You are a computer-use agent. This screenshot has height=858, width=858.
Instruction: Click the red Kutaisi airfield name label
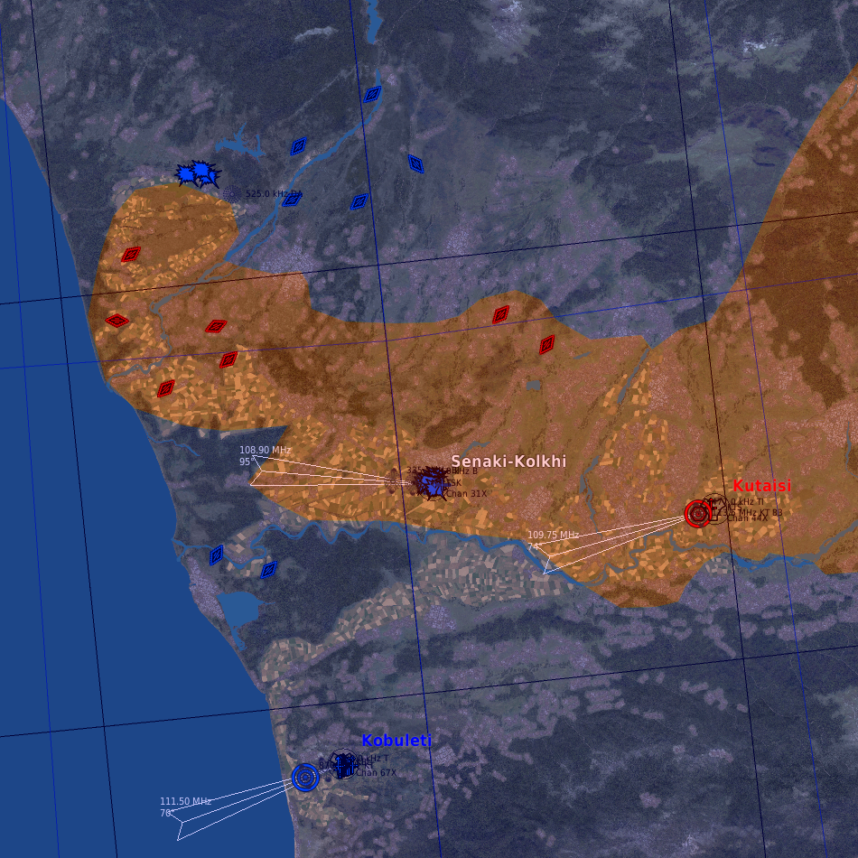click(761, 485)
